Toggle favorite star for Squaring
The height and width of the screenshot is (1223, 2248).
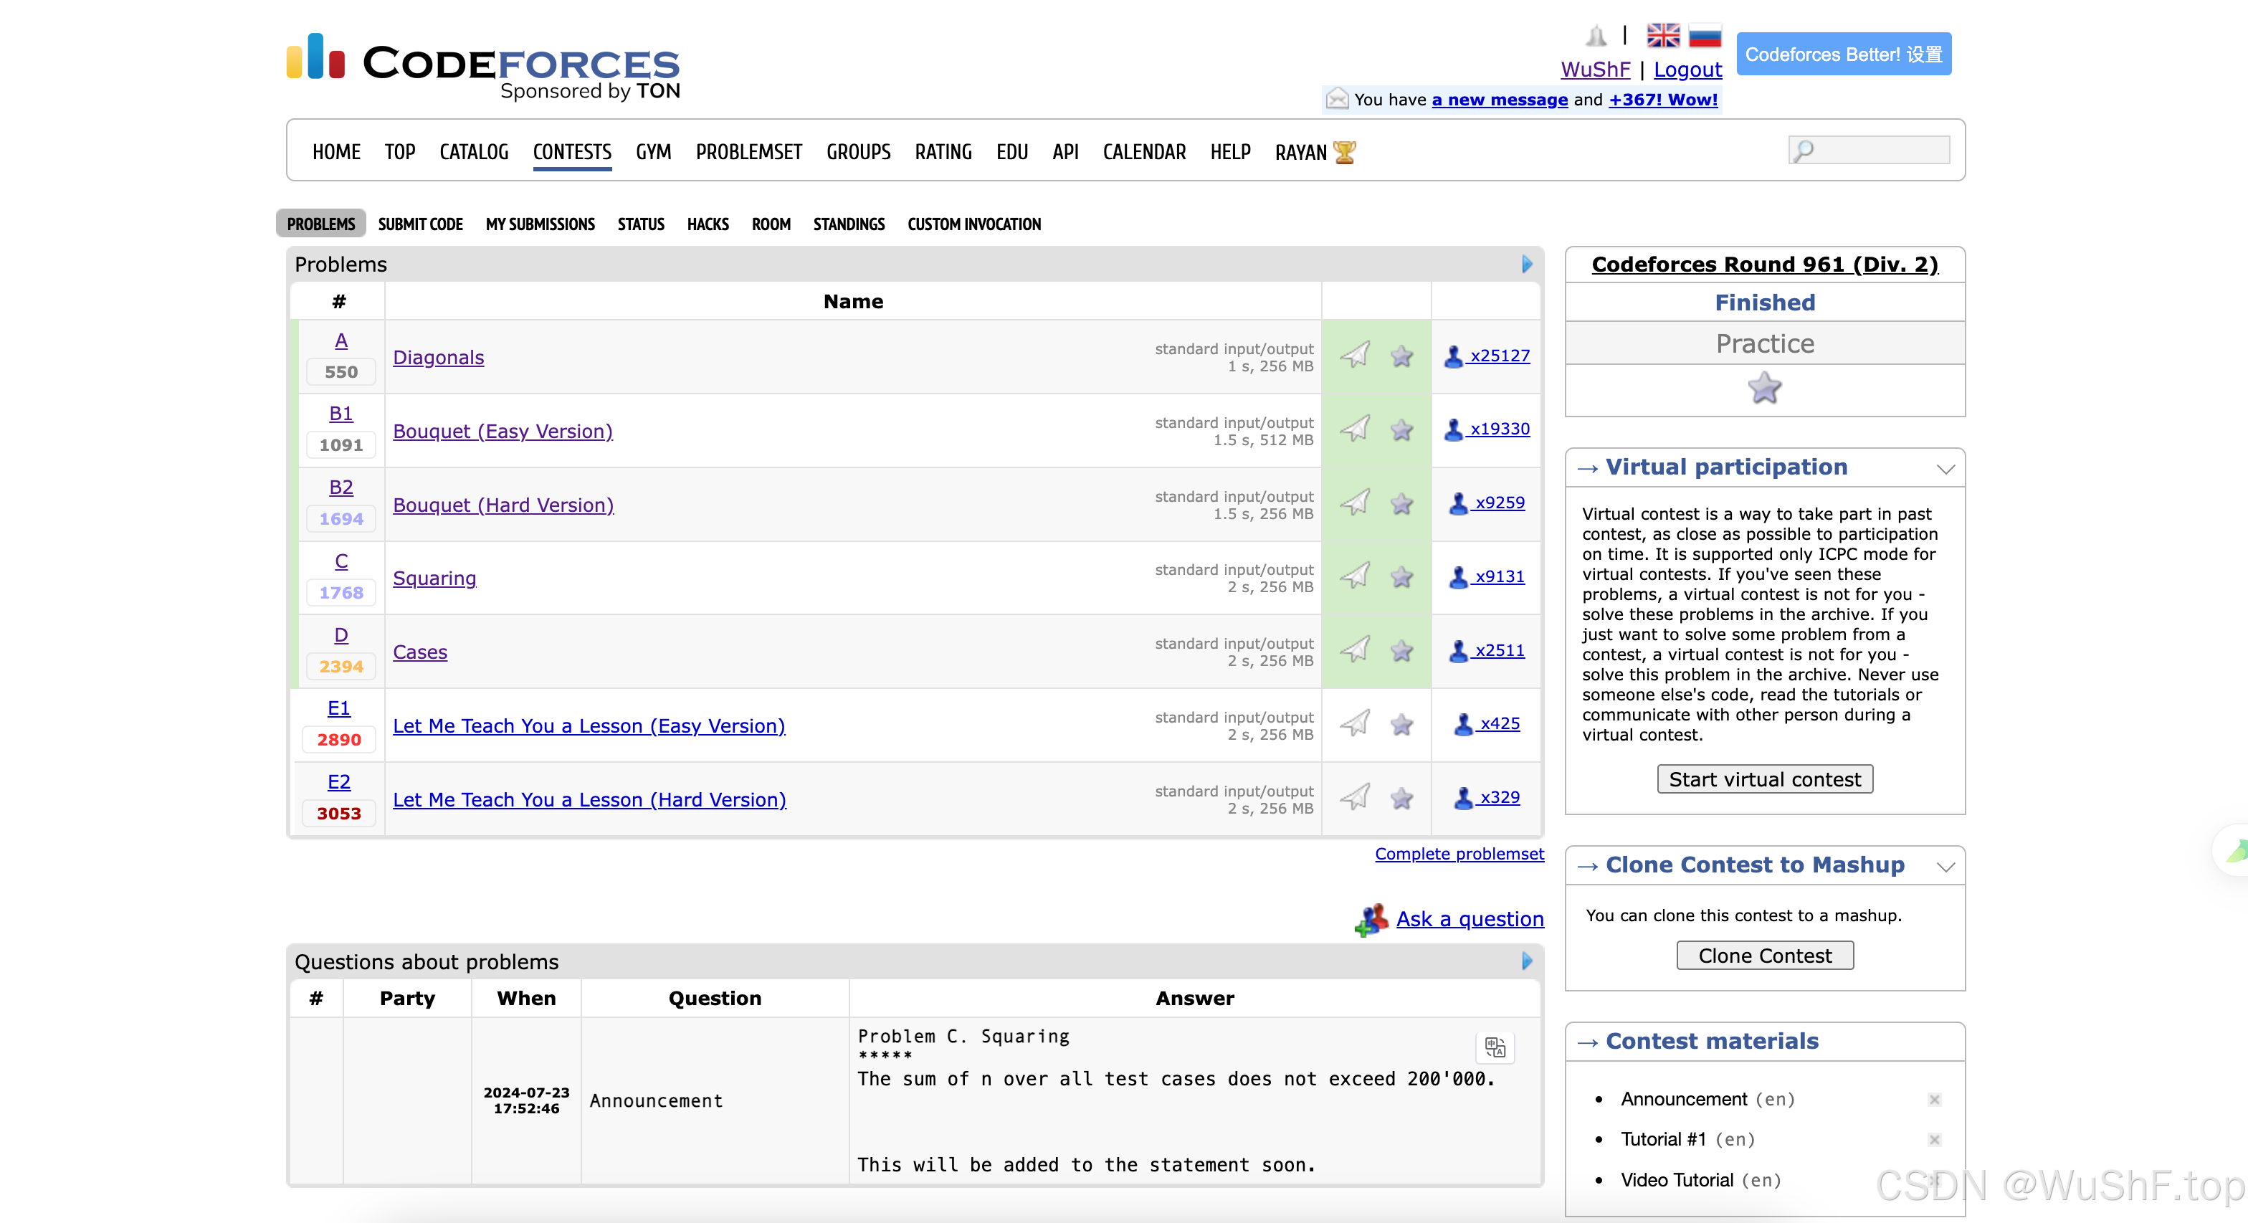click(1401, 577)
